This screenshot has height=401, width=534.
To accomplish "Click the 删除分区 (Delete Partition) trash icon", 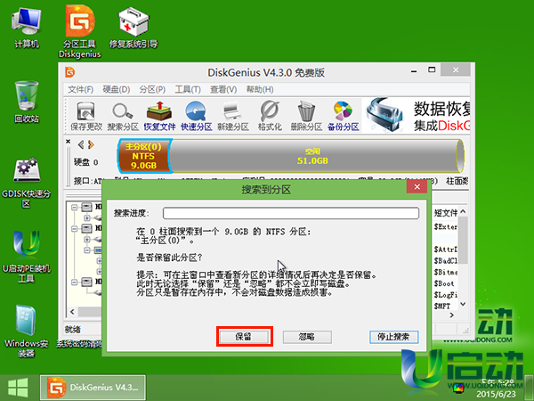I will click(x=306, y=116).
